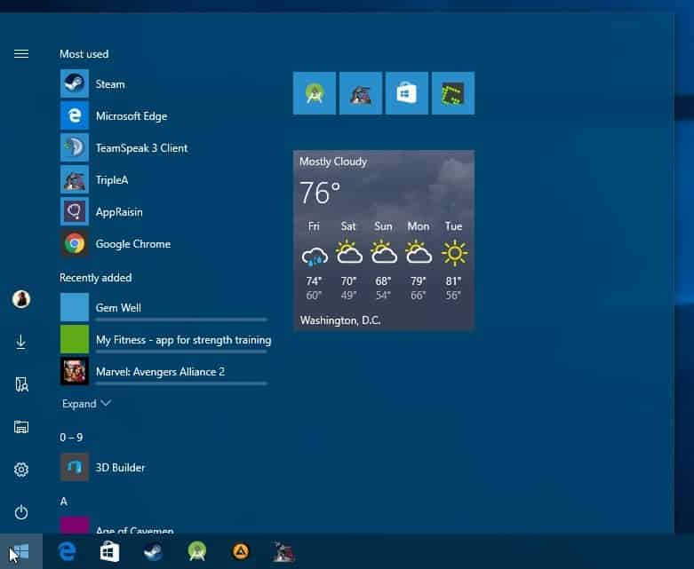Launch TeamSpeak 3 Client icon

point(75,147)
